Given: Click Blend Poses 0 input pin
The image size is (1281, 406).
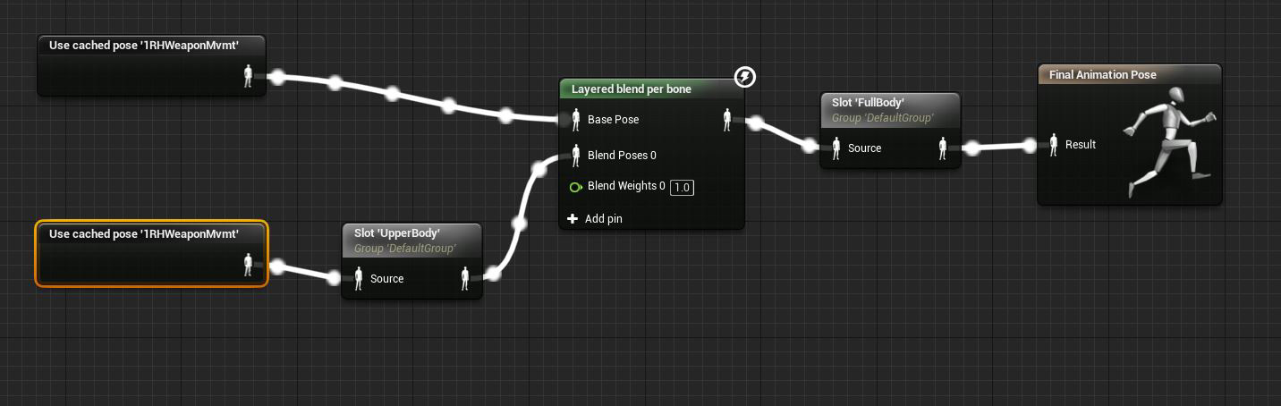Looking at the screenshot, I should coord(576,156).
